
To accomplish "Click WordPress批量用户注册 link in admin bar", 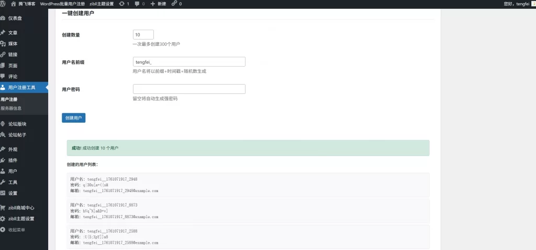I will click(x=62, y=4).
